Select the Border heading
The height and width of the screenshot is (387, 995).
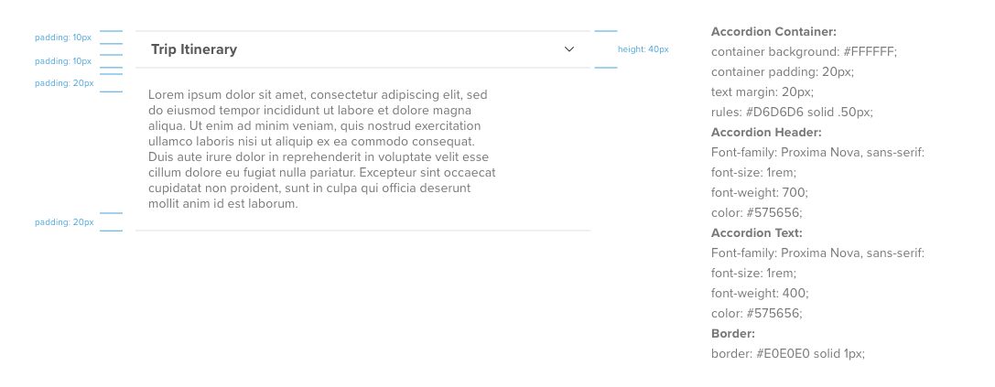(733, 333)
